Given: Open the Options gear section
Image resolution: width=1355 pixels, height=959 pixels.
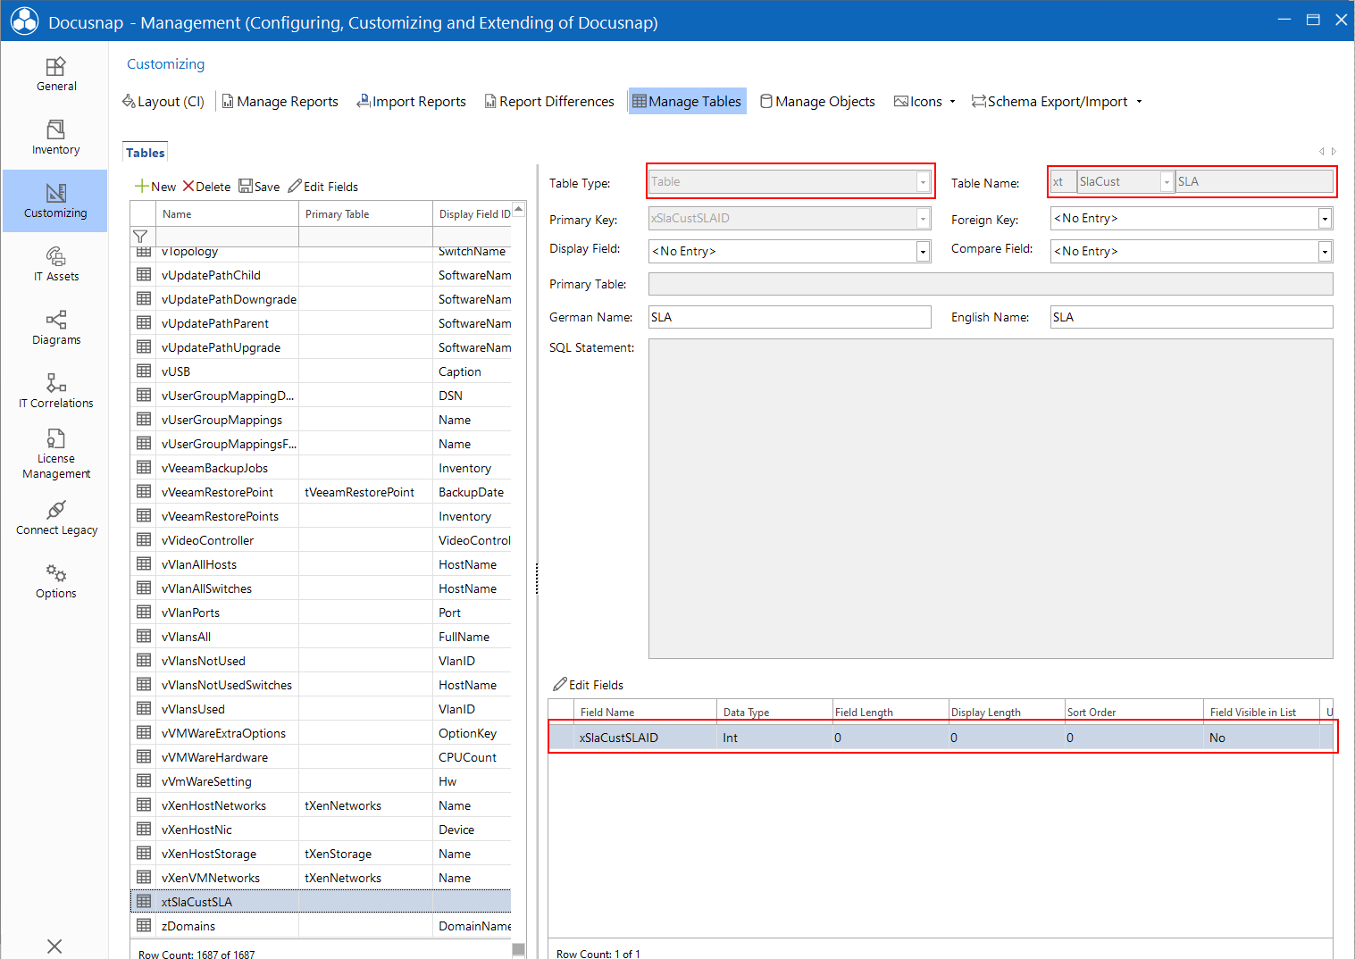Looking at the screenshot, I should point(55,581).
